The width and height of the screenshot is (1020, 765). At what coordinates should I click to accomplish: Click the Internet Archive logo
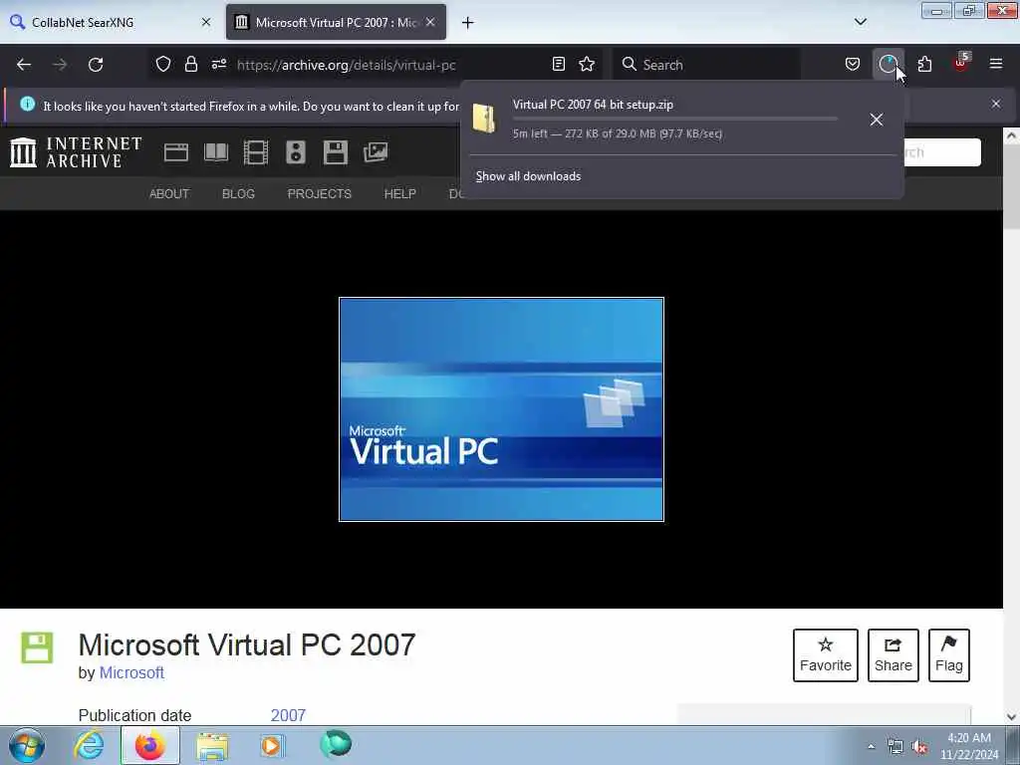pos(76,152)
